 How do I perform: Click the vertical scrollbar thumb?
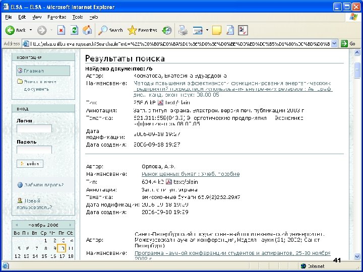(x=357, y=71)
